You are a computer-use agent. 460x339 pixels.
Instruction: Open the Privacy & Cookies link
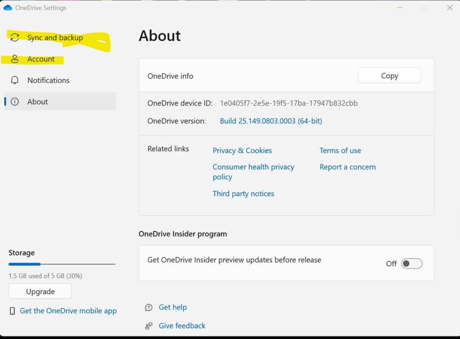point(242,150)
